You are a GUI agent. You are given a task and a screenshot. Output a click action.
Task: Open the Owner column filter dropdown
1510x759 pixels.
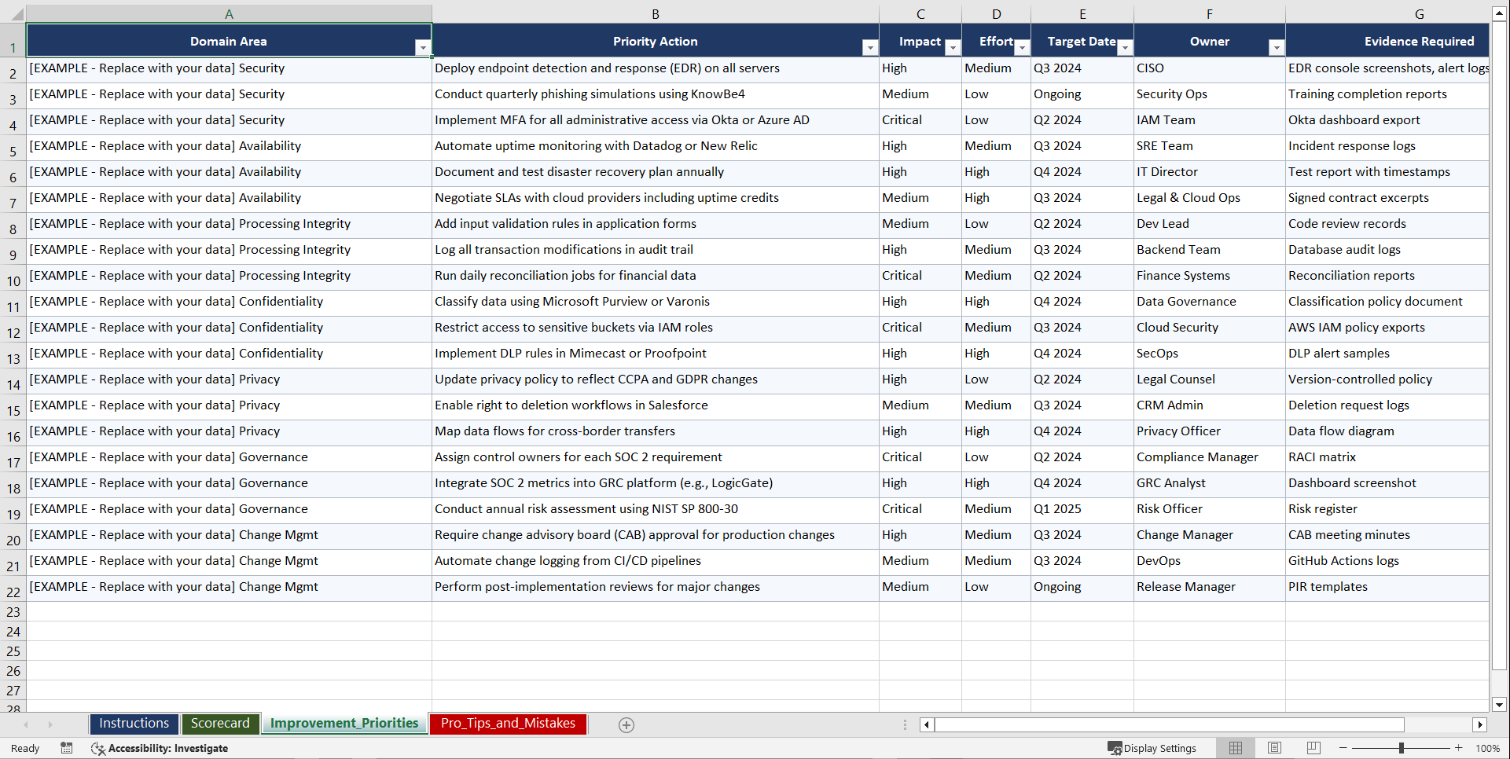coord(1276,48)
